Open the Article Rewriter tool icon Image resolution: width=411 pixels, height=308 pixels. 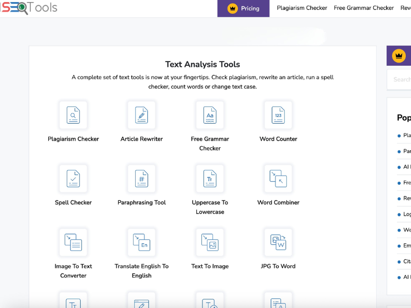(x=142, y=115)
